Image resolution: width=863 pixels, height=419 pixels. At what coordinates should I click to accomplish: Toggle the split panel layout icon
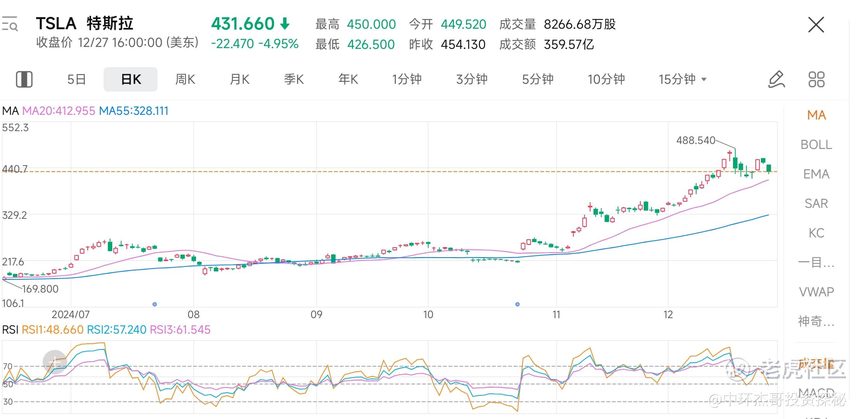pyautogui.click(x=24, y=79)
